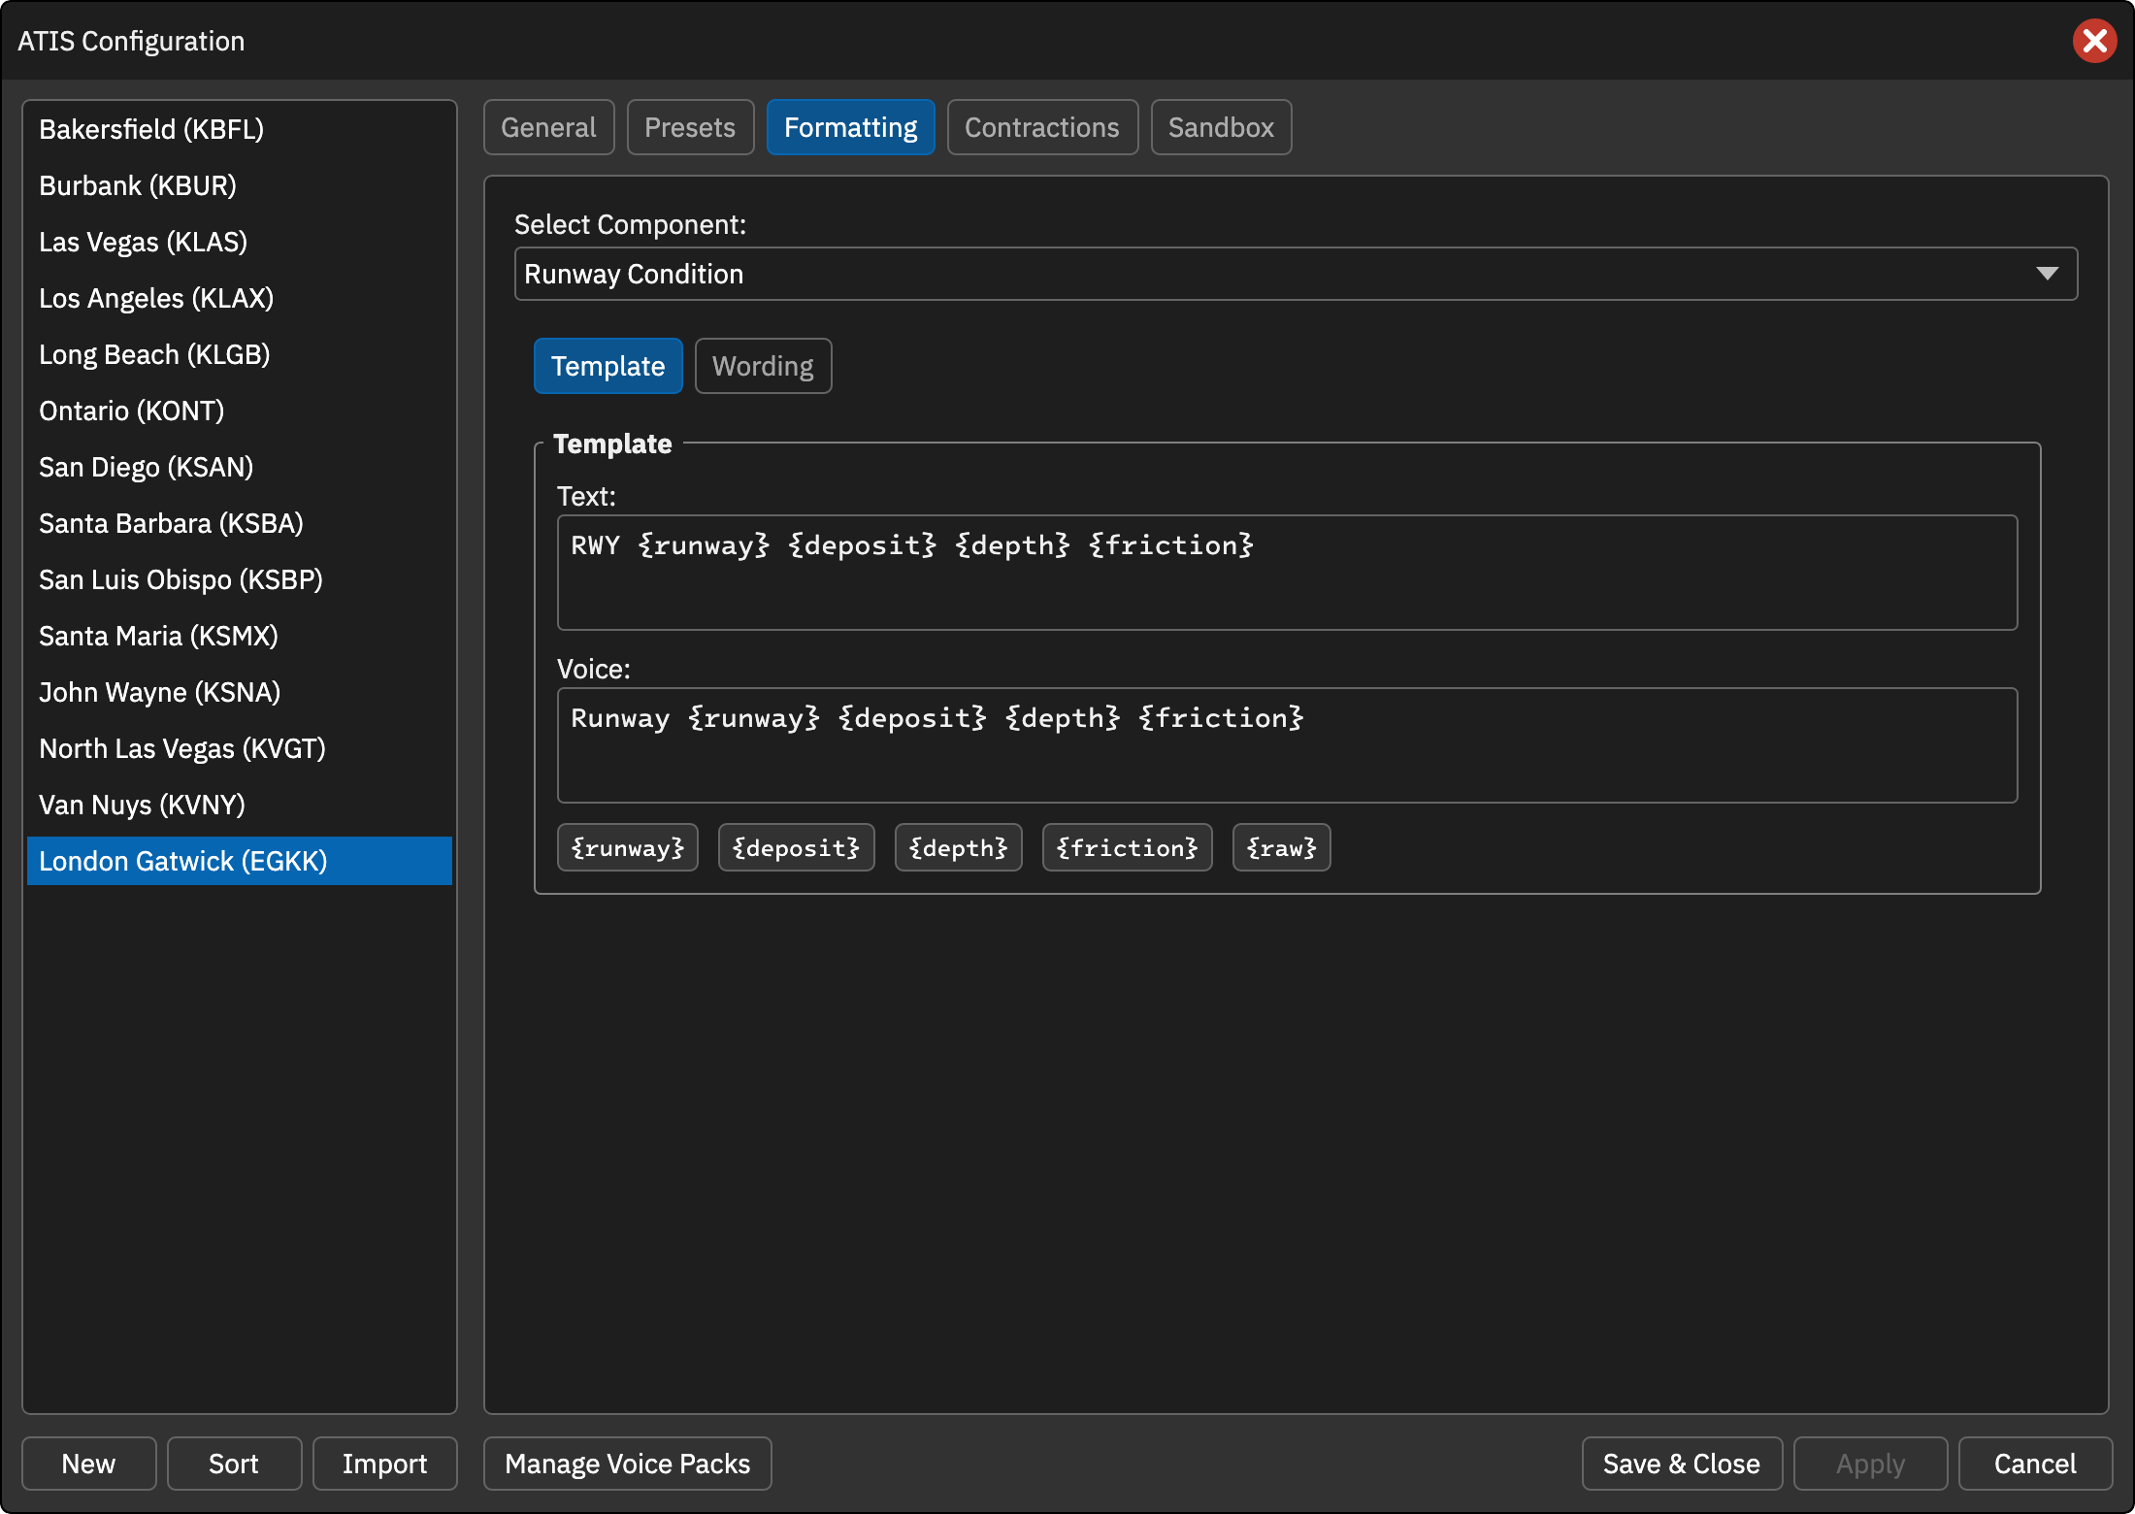Select Burbank (KBUR) station
The height and width of the screenshot is (1514, 2135).
tap(240, 185)
